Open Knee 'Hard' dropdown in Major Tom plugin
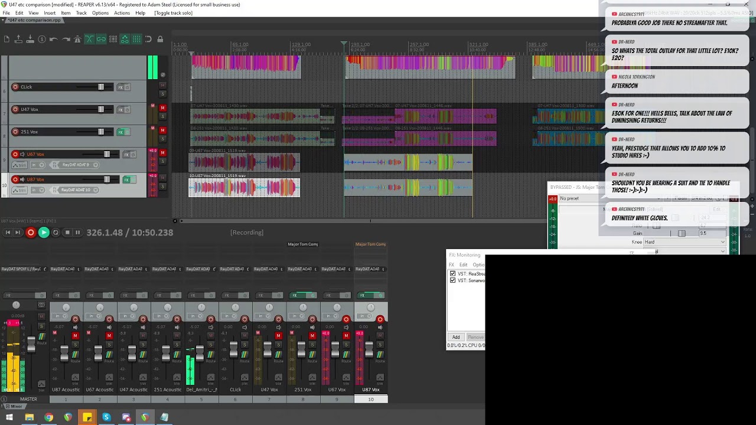Viewport: 756px width, 425px height. (x=685, y=242)
